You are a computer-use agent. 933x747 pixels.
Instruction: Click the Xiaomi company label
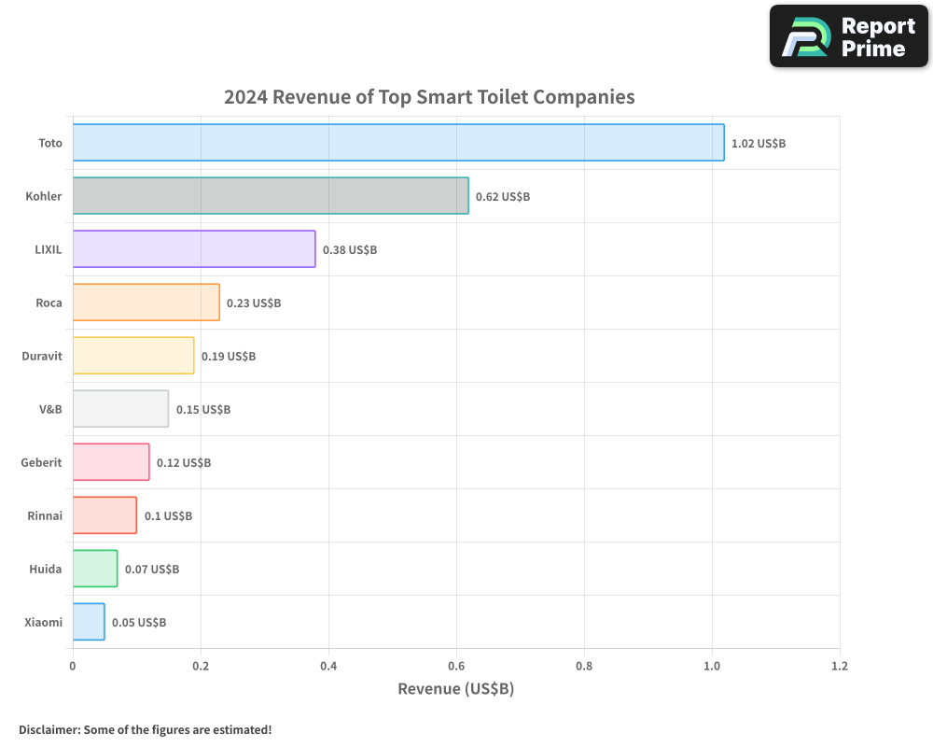click(x=41, y=622)
